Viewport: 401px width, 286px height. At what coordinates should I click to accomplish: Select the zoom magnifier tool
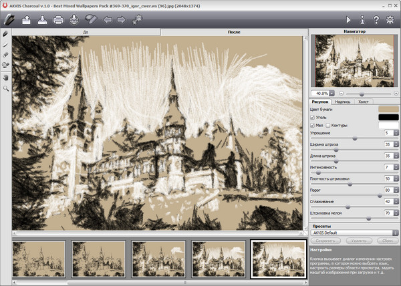point(6,88)
